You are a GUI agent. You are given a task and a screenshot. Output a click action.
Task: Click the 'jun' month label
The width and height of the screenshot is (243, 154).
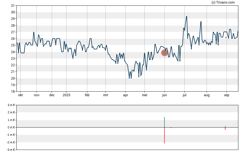pyautogui.click(x=164, y=95)
